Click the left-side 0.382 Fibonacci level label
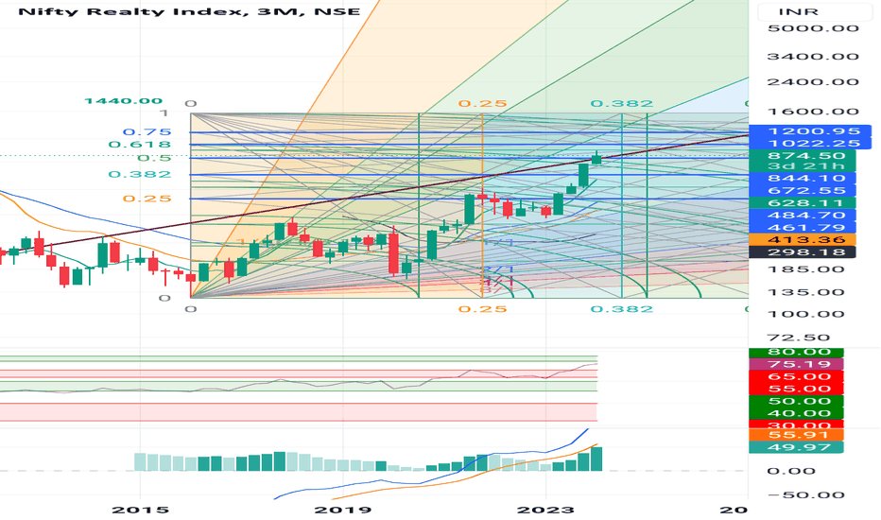This screenshot has height=520, width=881. [x=139, y=174]
